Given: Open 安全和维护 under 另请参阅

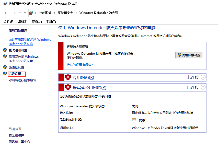Looking at the screenshot, I should click(16, 135).
